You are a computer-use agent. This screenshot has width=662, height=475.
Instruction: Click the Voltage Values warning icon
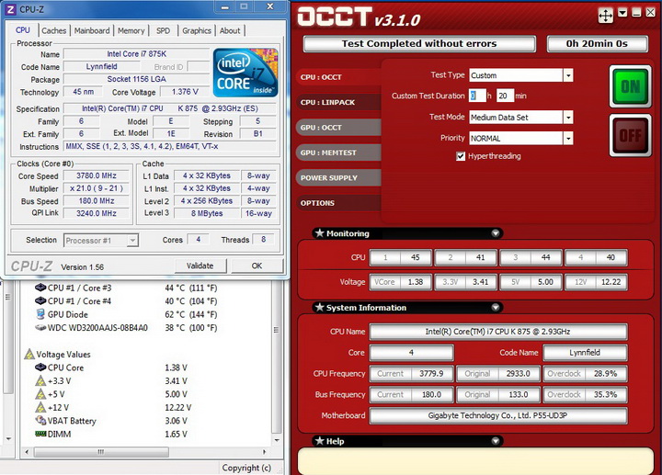point(29,354)
